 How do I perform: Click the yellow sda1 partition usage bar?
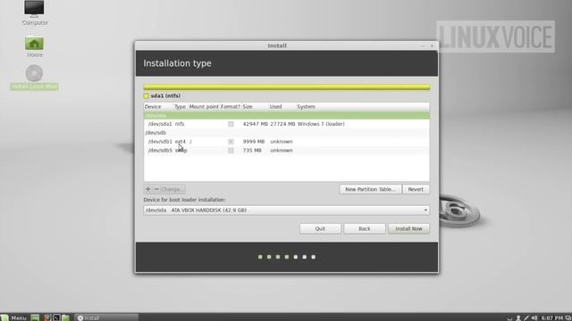(x=286, y=87)
